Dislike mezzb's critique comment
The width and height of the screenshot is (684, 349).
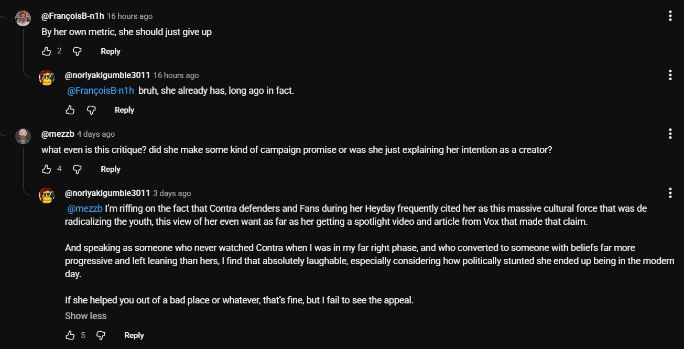[77, 169]
